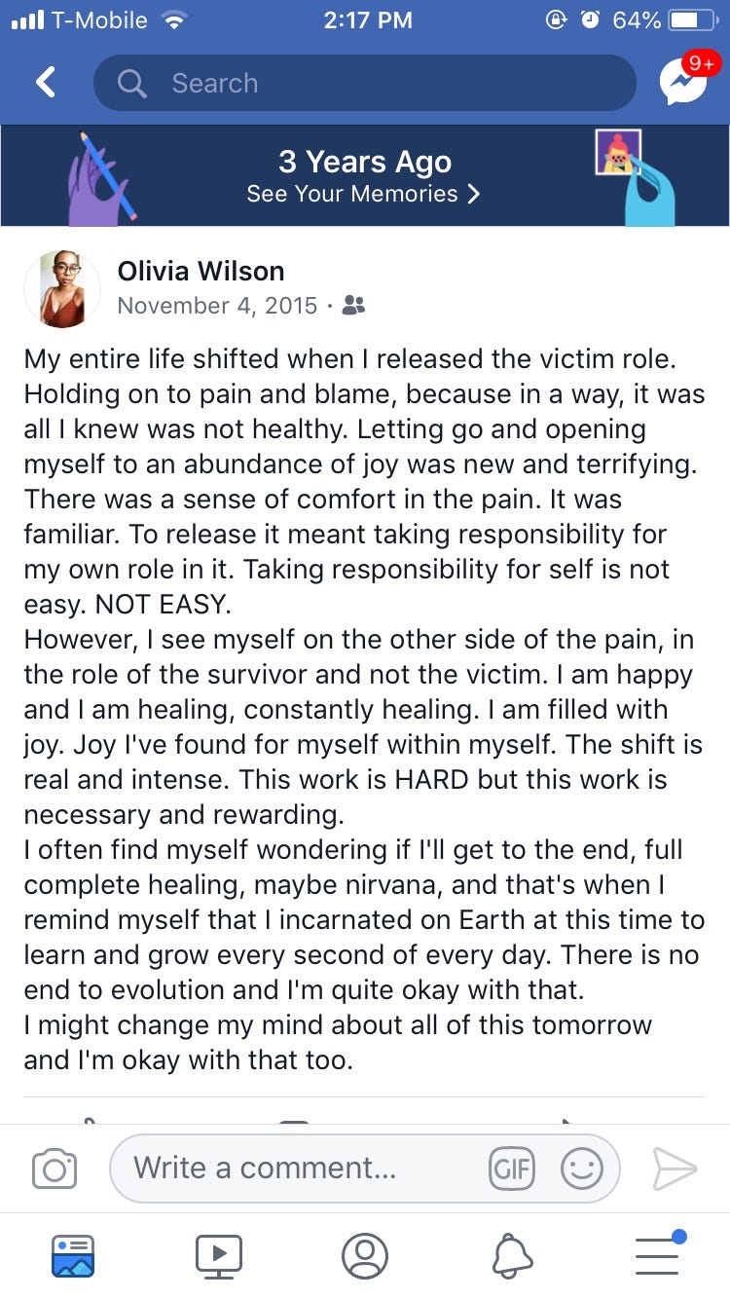Open the Profile tab

click(365, 1256)
